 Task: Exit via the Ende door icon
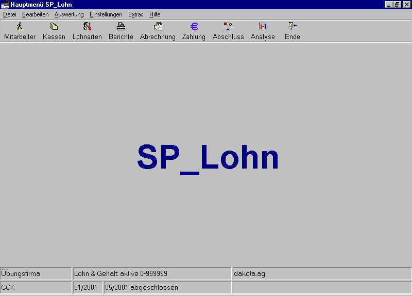tap(292, 27)
